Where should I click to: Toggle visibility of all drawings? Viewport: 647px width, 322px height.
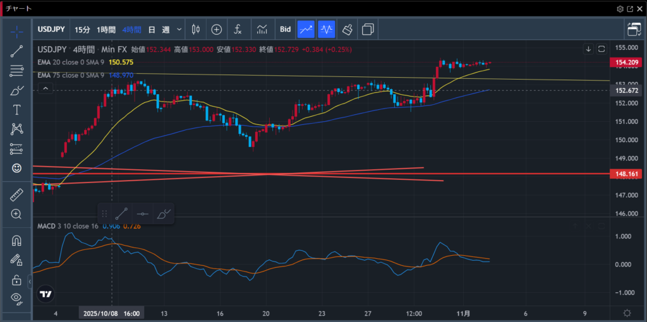coord(16,299)
